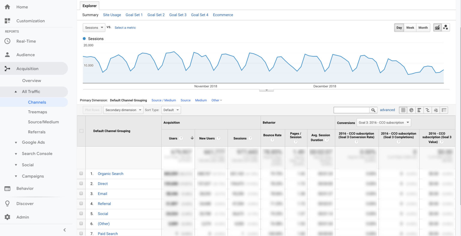461x236 pixels.
Task: Select the Comparison table view icon
Action: coord(427,110)
